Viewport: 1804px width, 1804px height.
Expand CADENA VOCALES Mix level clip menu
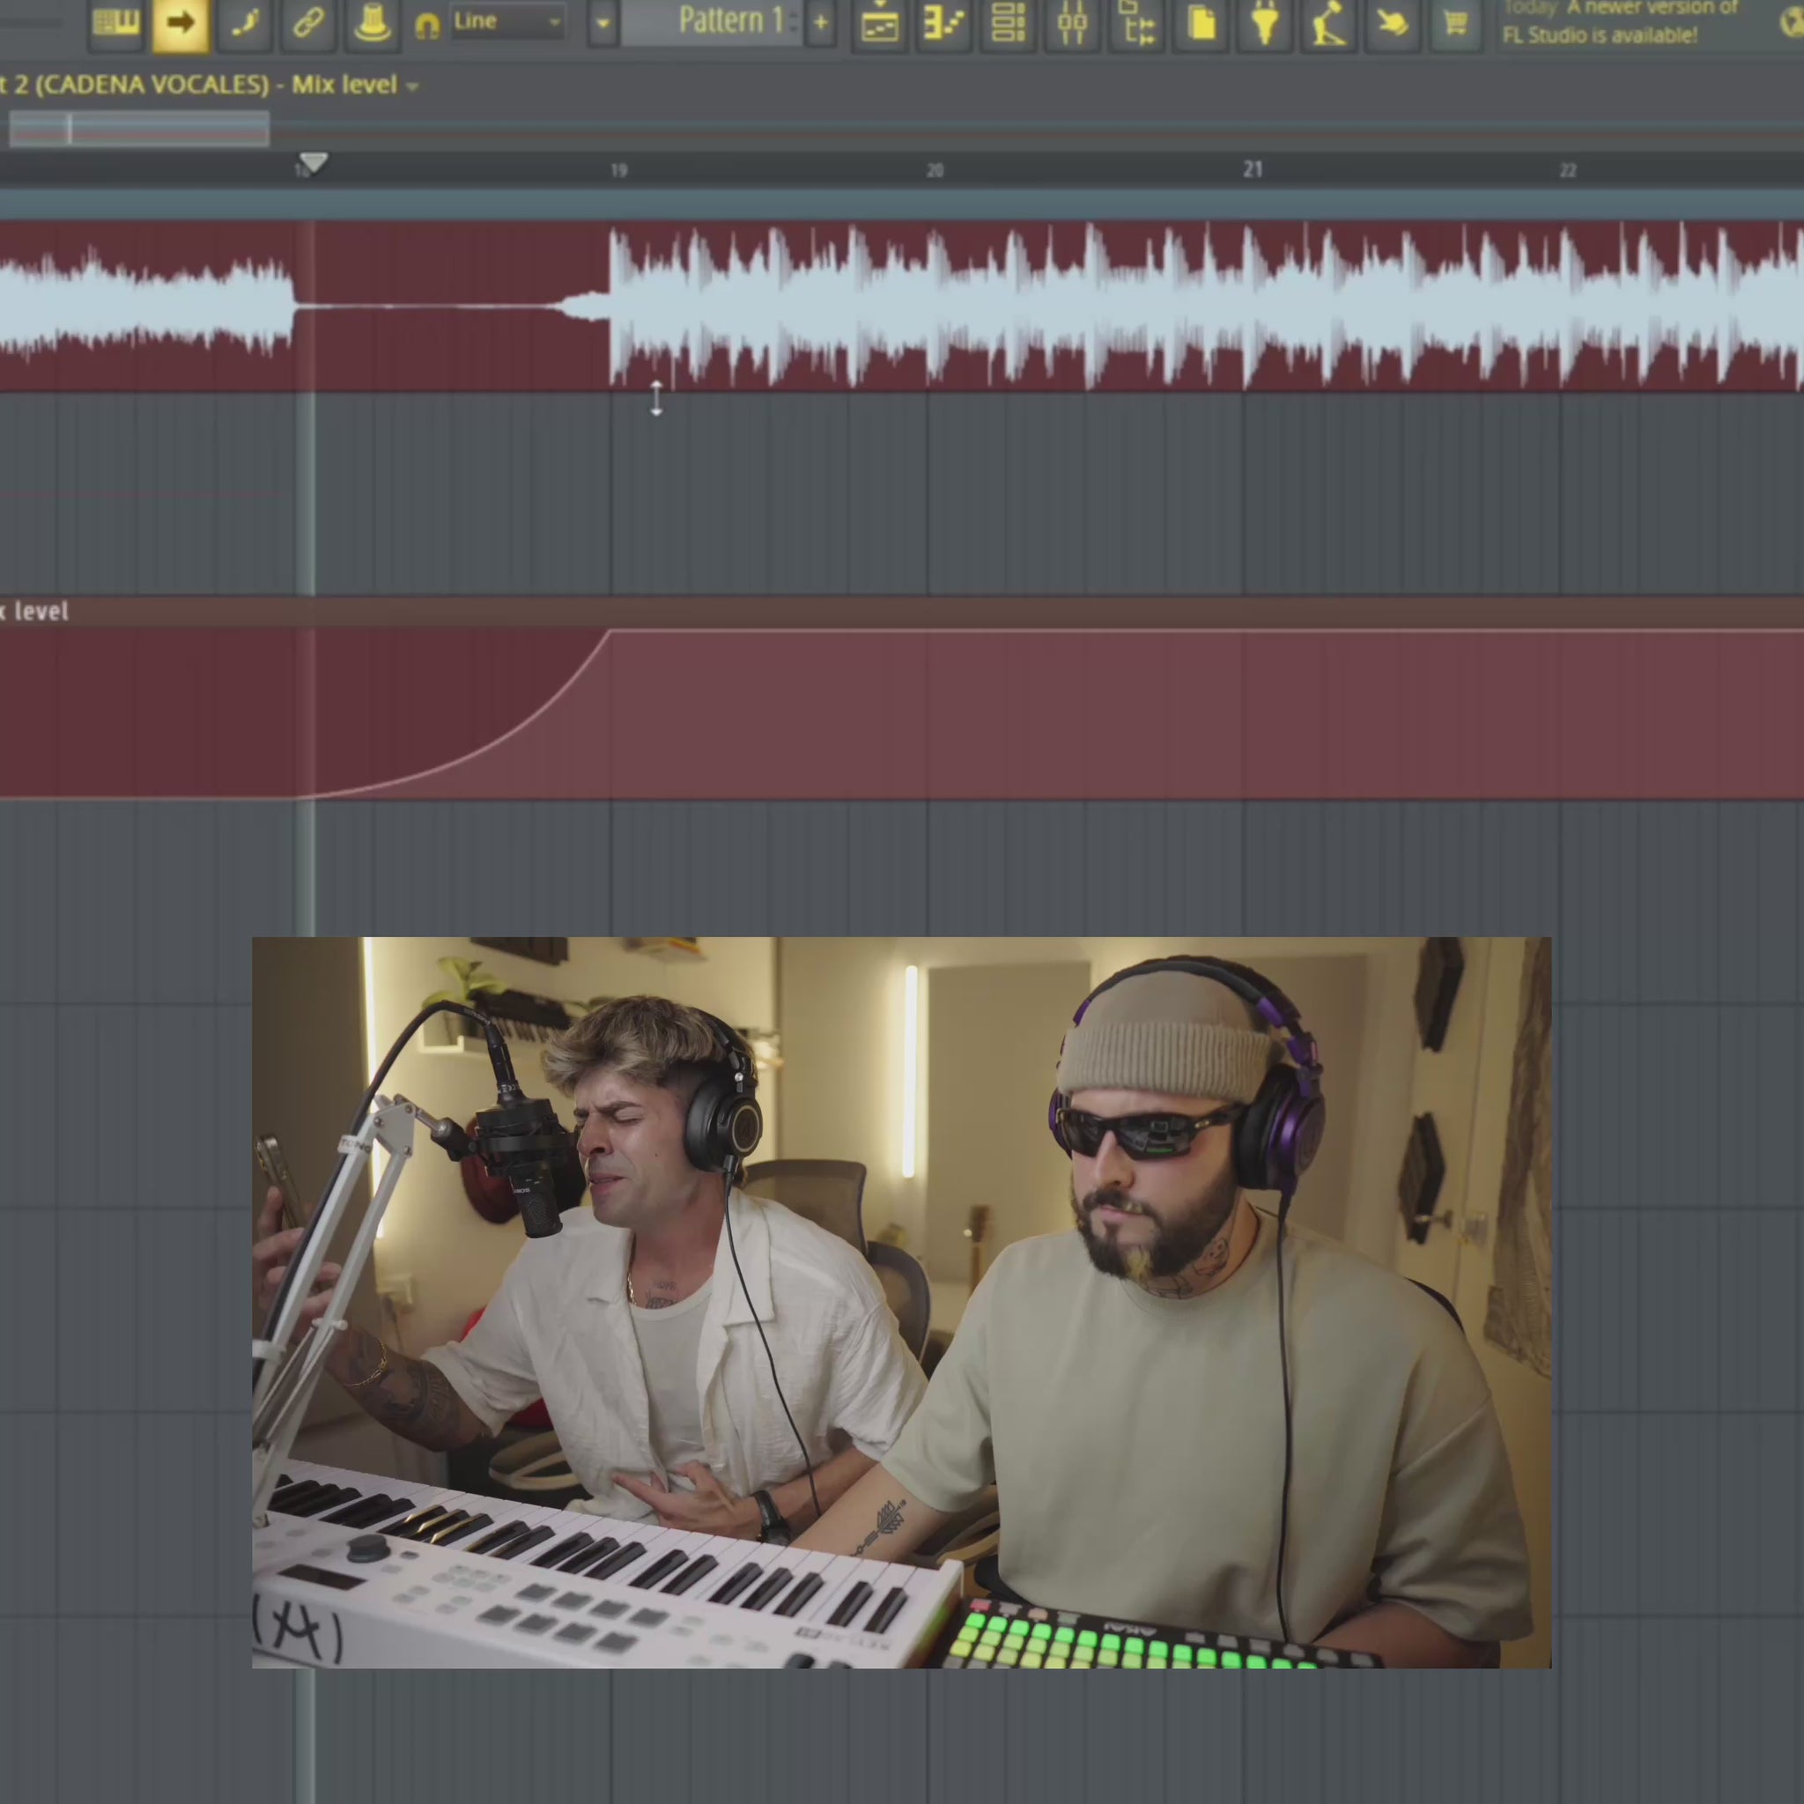(x=413, y=87)
